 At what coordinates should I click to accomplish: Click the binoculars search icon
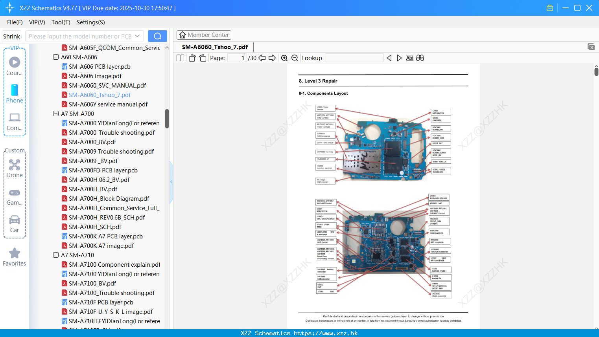[420, 58]
